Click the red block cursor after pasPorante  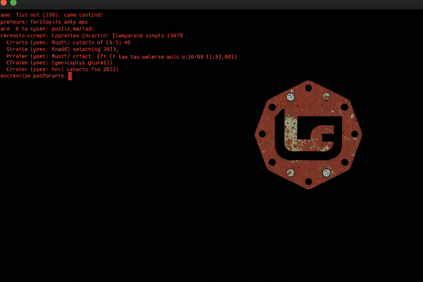[x=70, y=76]
